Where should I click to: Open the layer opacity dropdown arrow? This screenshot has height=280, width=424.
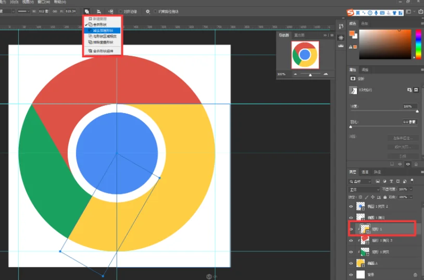coord(411,189)
